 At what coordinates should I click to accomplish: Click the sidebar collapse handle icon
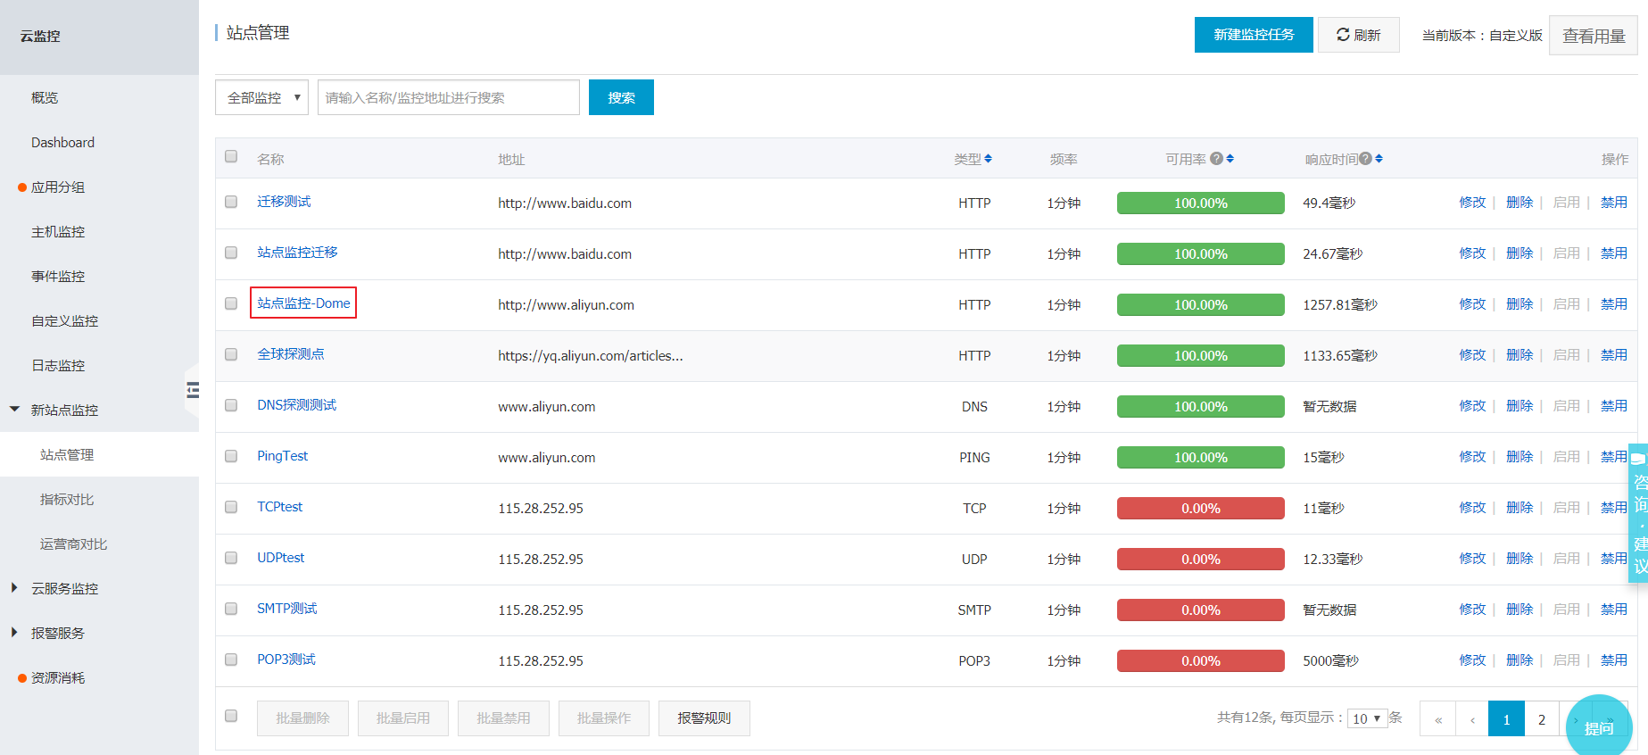(x=193, y=390)
